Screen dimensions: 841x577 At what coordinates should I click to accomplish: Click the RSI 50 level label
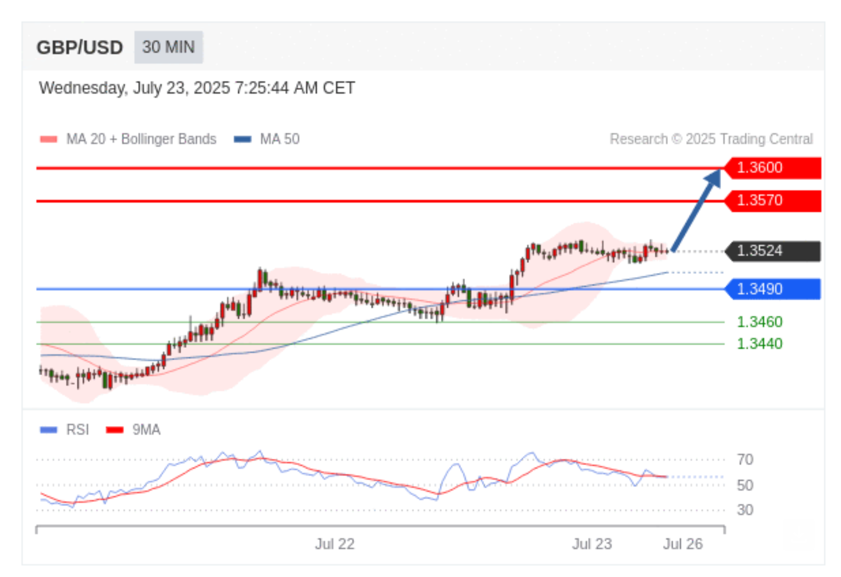745,485
